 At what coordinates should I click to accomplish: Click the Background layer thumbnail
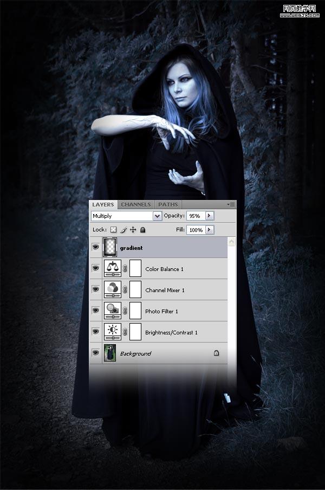coord(110,353)
